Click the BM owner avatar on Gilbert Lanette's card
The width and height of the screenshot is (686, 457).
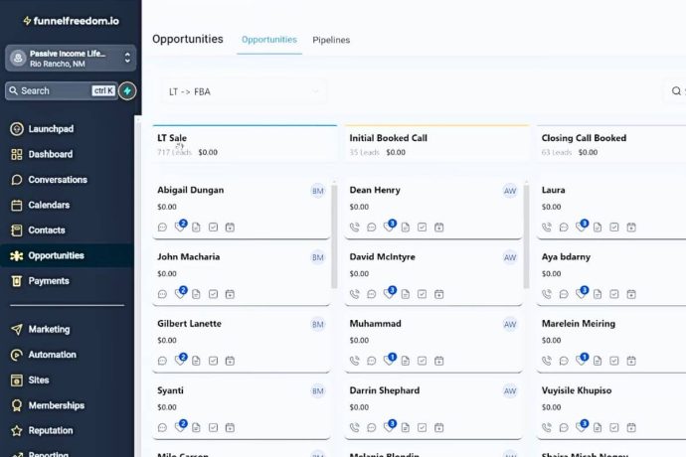coord(318,324)
